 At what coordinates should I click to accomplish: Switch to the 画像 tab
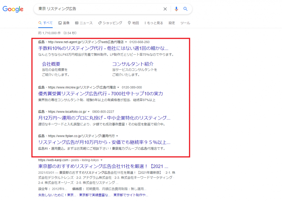pyautogui.click(x=64, y=23)
